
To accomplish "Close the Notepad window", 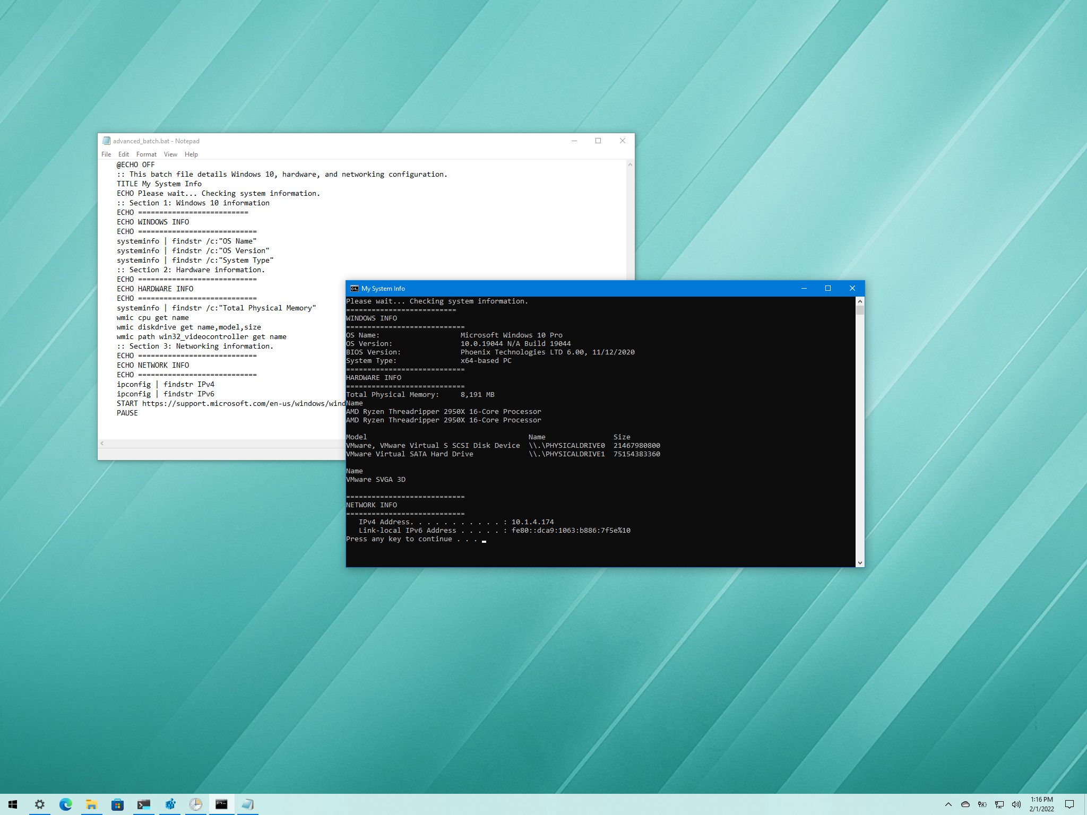I will [623, 141].
